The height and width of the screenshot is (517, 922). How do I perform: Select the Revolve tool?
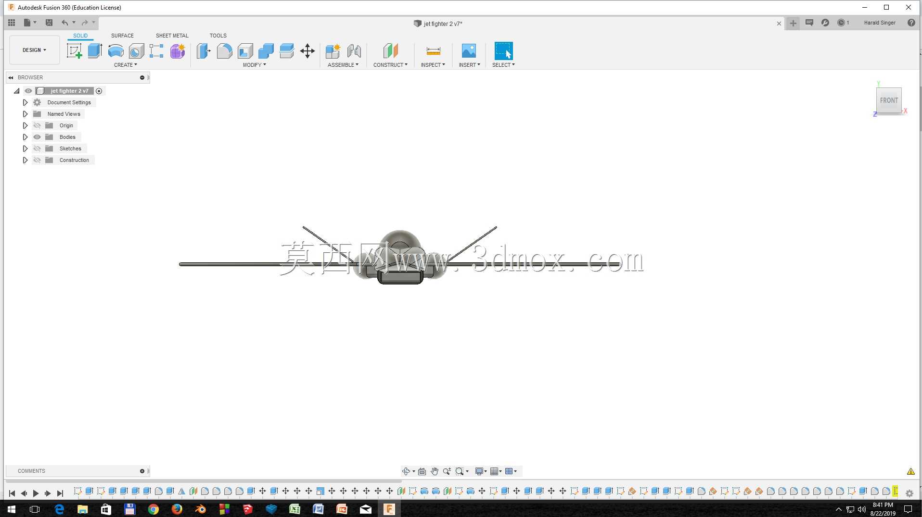115,51
